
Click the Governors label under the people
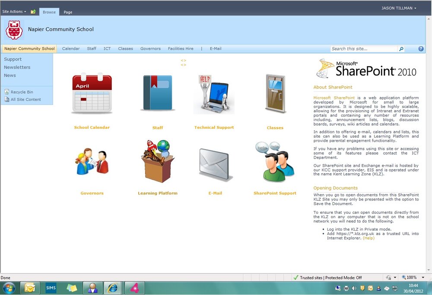click(92, 193)
